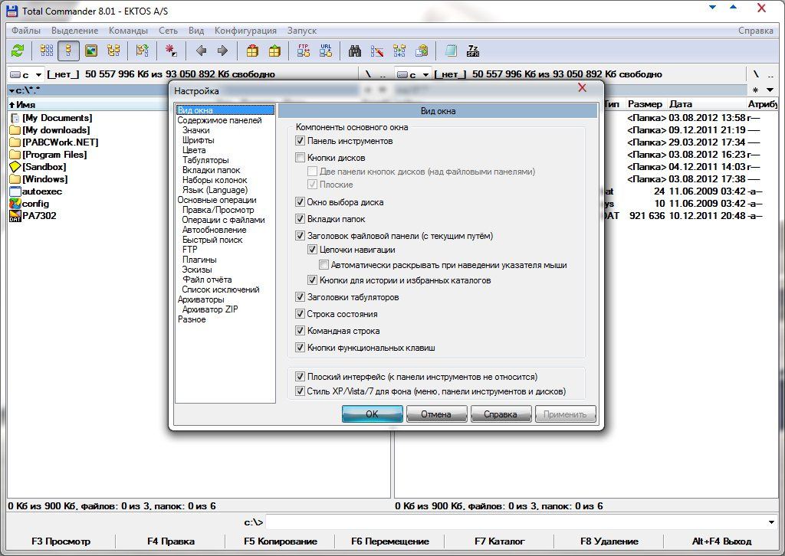The image size is (785, 556).
Task: Enable the 'Кнопки дисков' checkbox
Action: click(x=301, y=158)
